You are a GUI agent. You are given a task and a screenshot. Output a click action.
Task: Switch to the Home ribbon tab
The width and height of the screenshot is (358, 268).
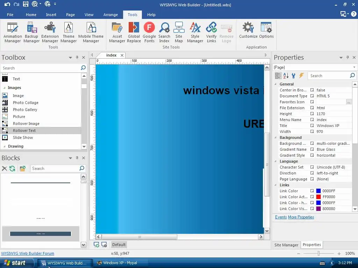point(31,15)
